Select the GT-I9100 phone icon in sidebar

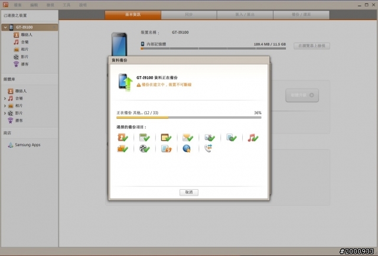pyautogui.click(x=11, y=27)
